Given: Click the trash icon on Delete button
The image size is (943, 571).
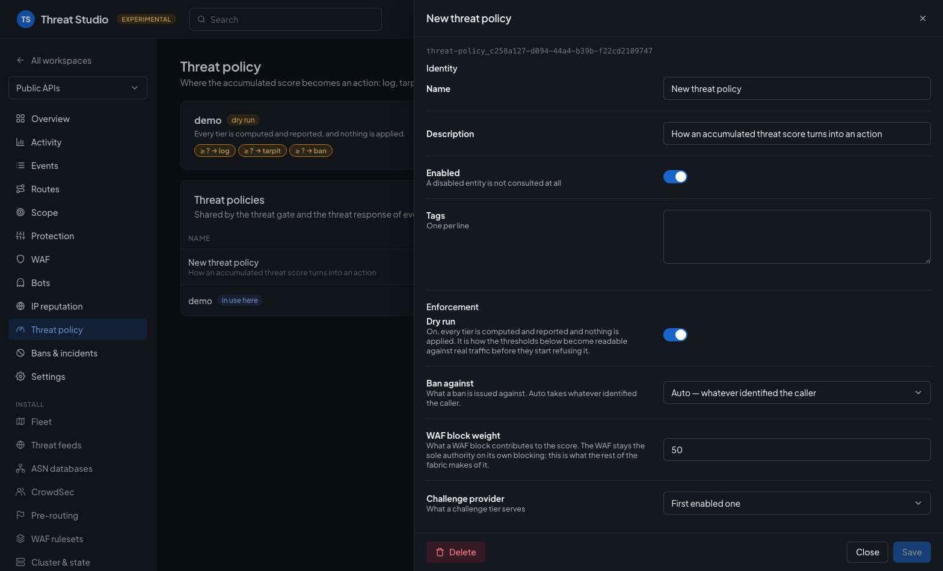Looking at the screenshot, I should coord(440,552).
